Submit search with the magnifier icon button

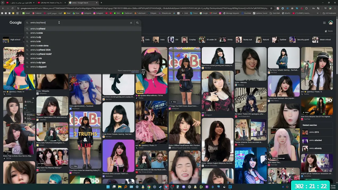tap(137, 23)
